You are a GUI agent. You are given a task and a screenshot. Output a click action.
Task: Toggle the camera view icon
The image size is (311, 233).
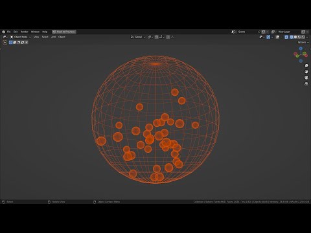(306, 78)
